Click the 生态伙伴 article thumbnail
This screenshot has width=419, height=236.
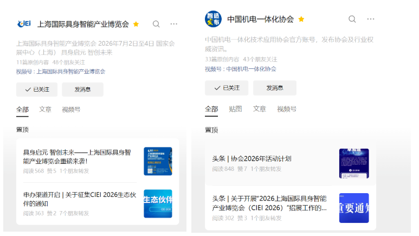coord(158,203)
